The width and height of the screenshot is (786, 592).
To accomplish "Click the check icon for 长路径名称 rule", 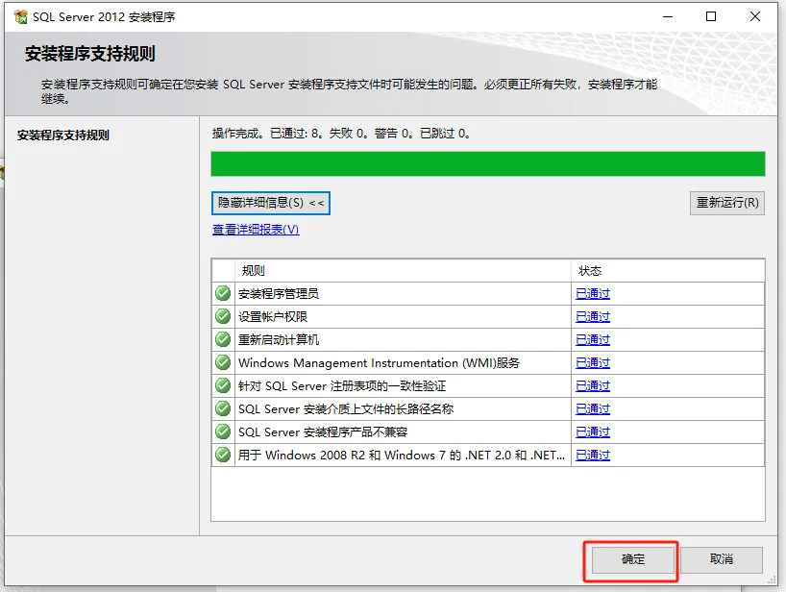I will tap(223, 408).
